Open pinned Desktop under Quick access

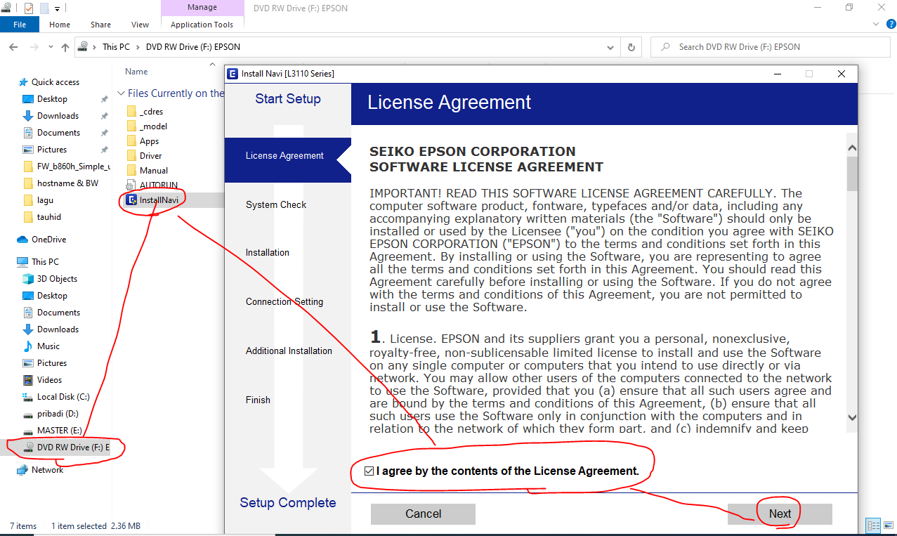tap(52, 99)
